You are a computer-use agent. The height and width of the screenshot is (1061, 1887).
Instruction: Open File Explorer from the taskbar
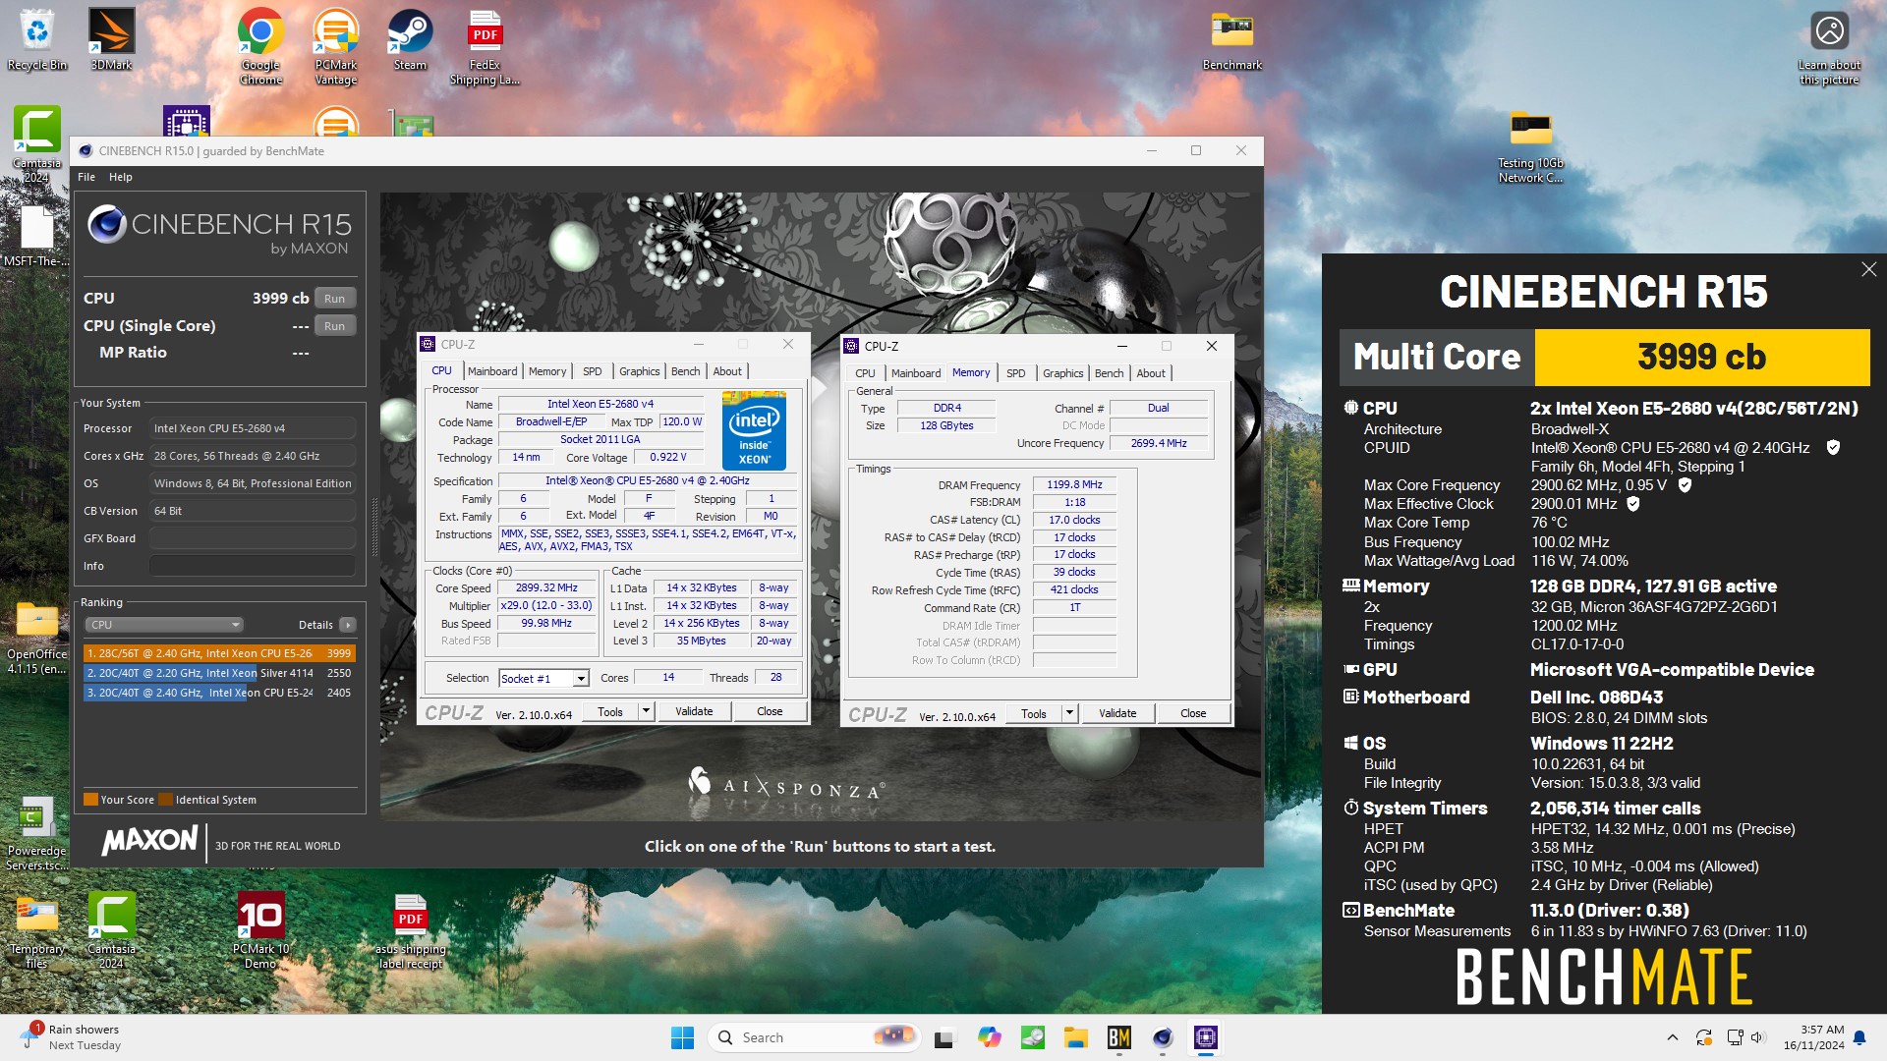(x=1076, y=1037)
